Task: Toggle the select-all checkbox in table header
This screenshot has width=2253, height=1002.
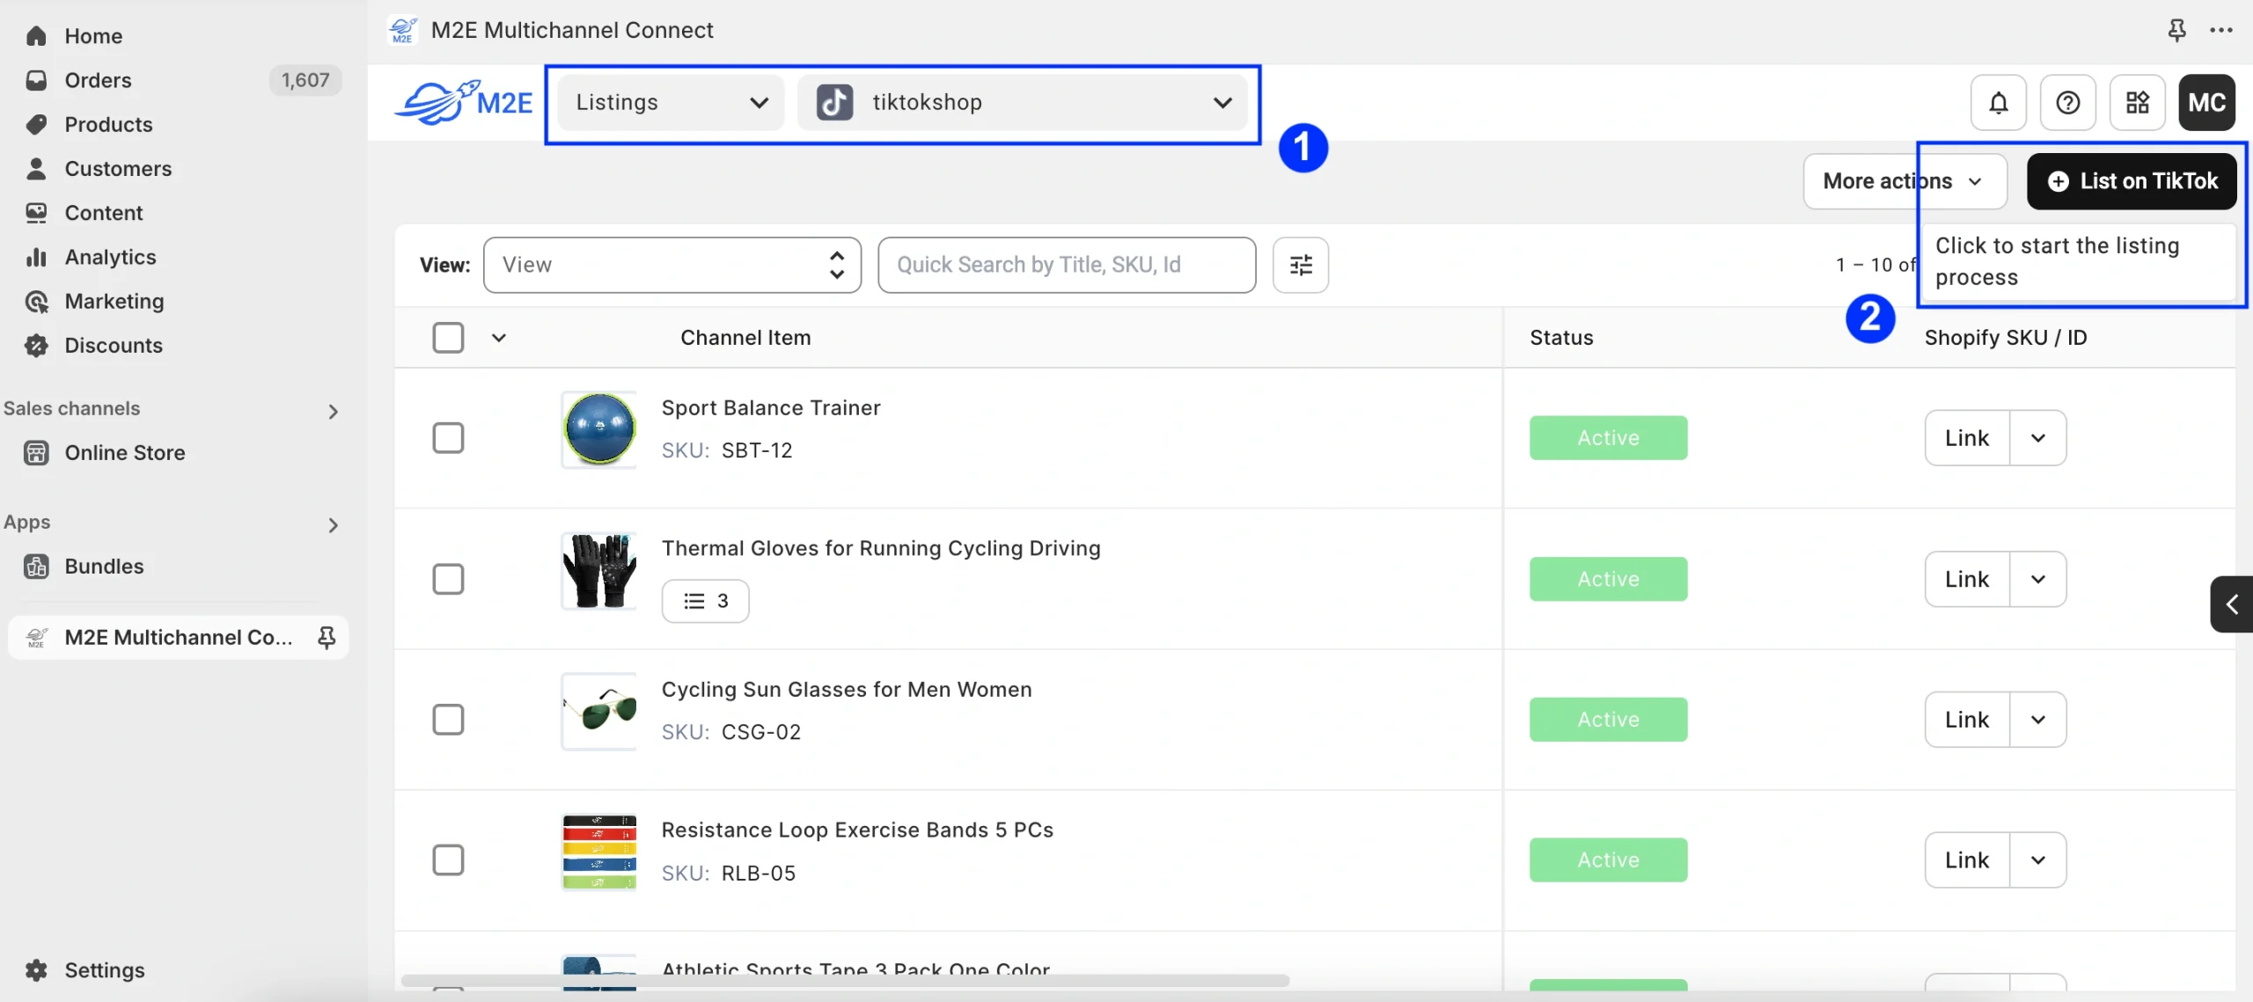Action: coord(449,337)
